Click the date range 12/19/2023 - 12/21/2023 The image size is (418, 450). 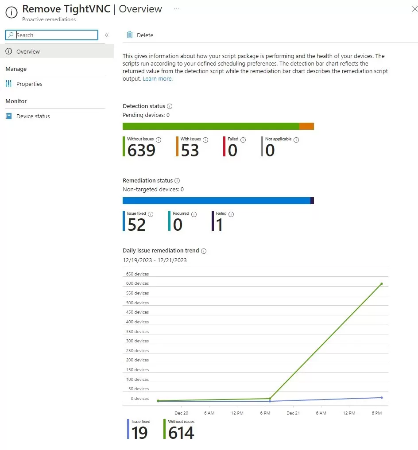[x=155, y=260]
